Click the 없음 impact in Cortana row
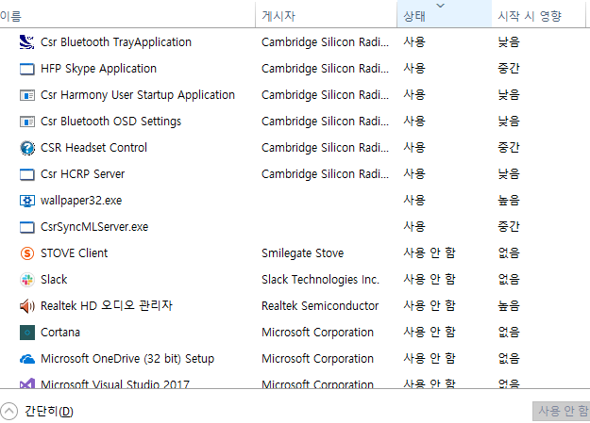 click(x=509, y=333)
